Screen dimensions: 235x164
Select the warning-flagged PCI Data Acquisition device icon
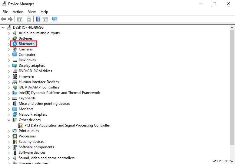tap(21, 125)
